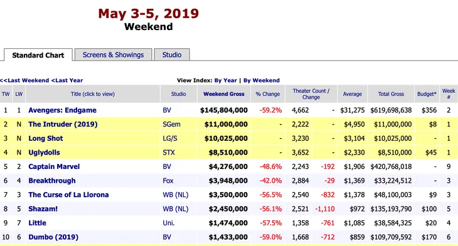Select theater change -832 value
The width and height of the screenshot is (458, 246).
tap(328, 195)
